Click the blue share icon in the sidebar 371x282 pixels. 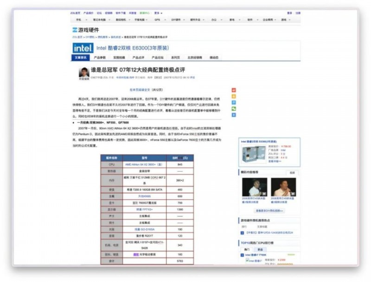point(234,102)
